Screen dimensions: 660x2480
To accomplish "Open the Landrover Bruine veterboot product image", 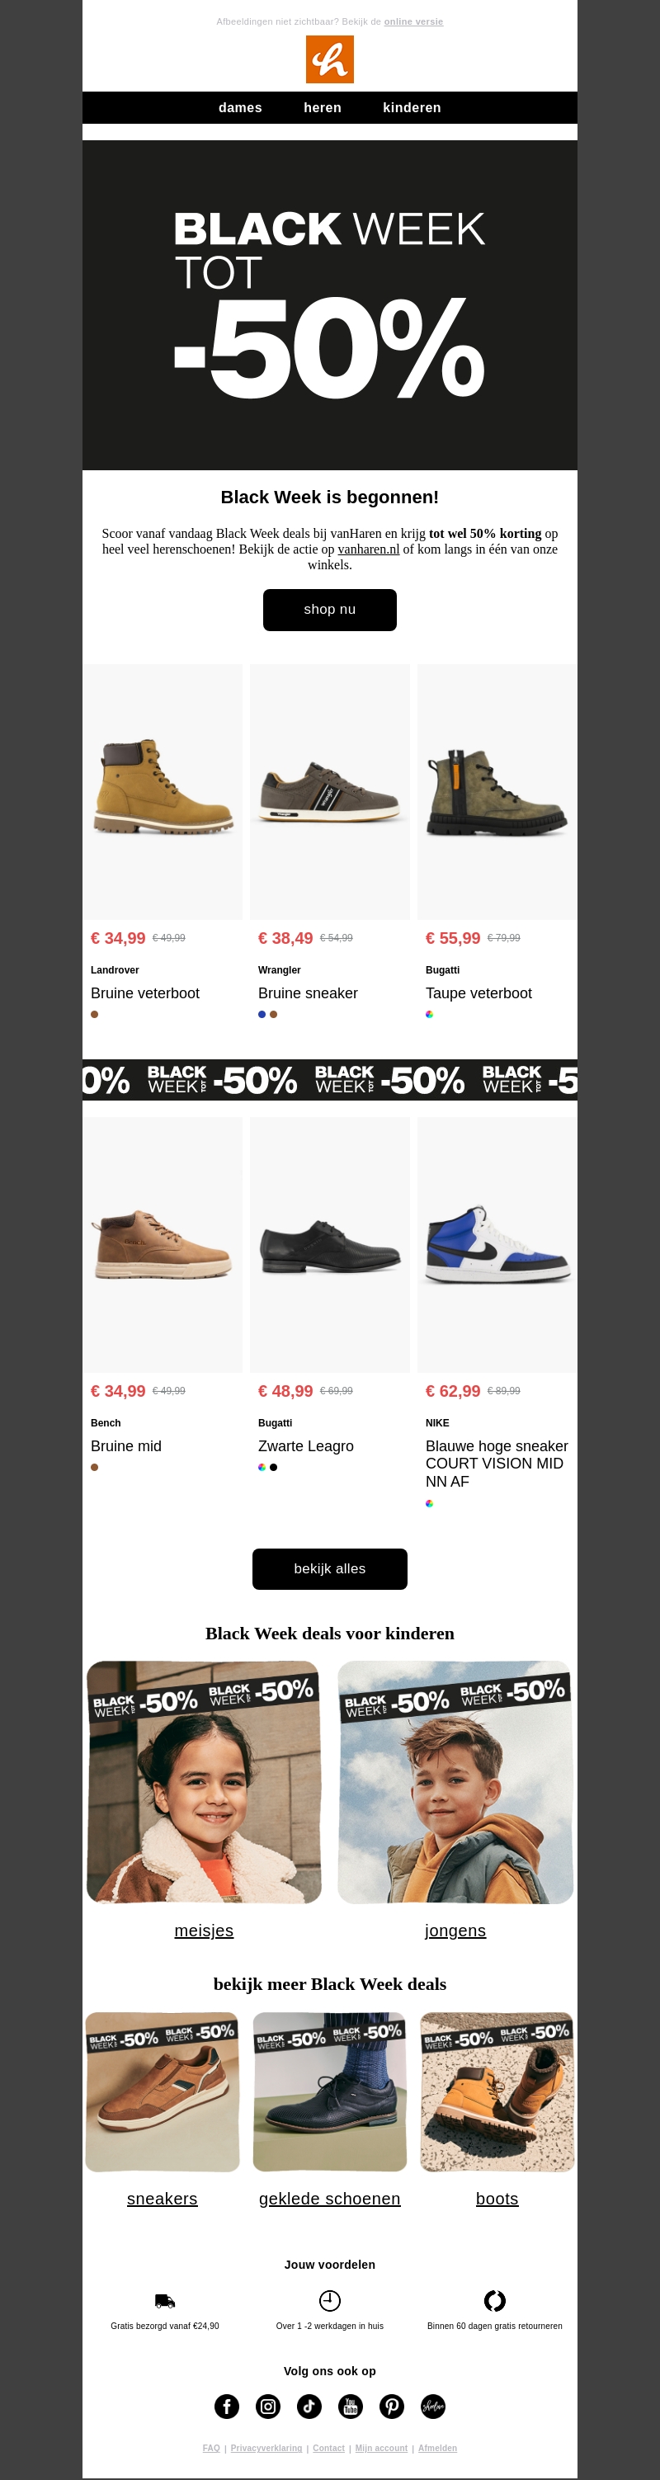I will click(163, 791).
